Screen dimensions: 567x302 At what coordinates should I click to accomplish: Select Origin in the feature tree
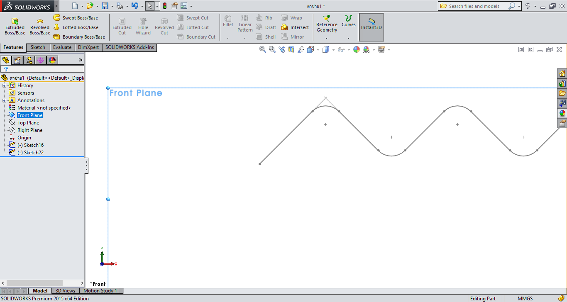pyautogui.click(x=24, y=138)
